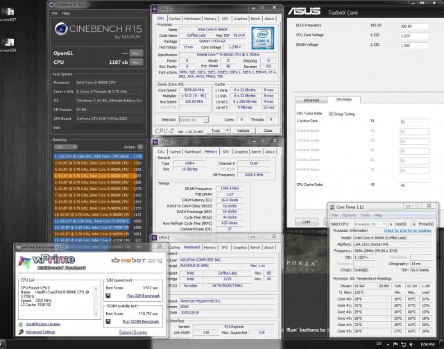Click the ASUS logo in TurboV Core
The image size is (444, 349).
point(304,11)
